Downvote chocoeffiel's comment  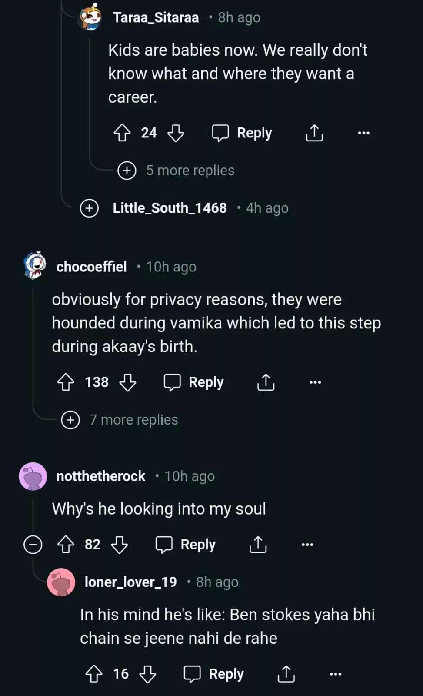tap(127, 382)
